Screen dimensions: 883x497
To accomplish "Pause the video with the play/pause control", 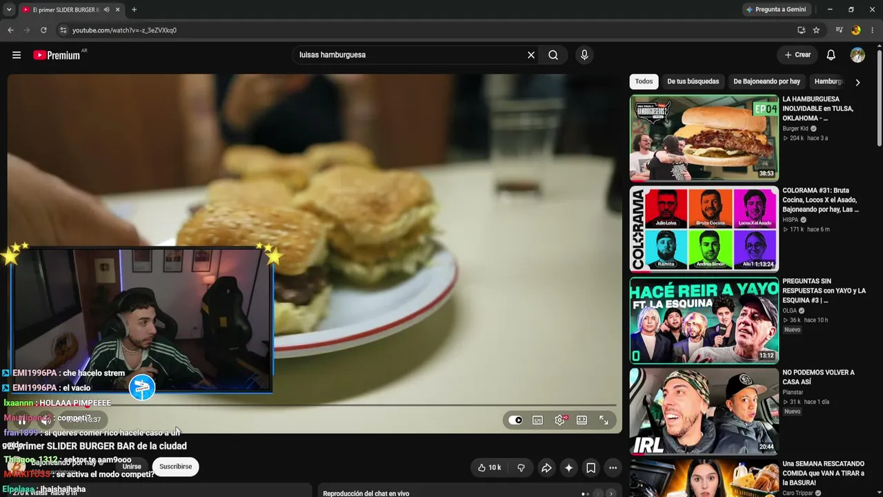I will pyautogui.click(x=22, y=420).
